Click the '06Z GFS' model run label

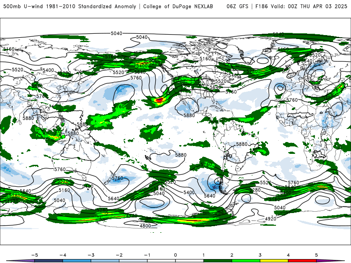coord(237,7)
